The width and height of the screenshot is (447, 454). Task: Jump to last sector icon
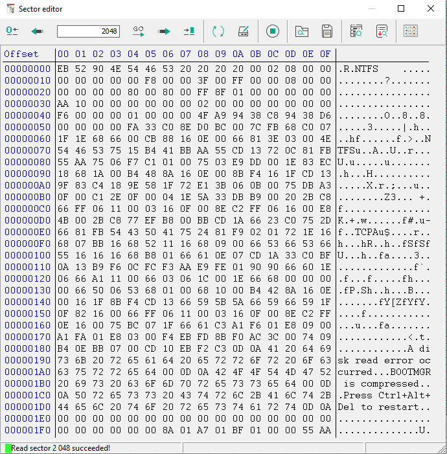(x=189, y=31)
